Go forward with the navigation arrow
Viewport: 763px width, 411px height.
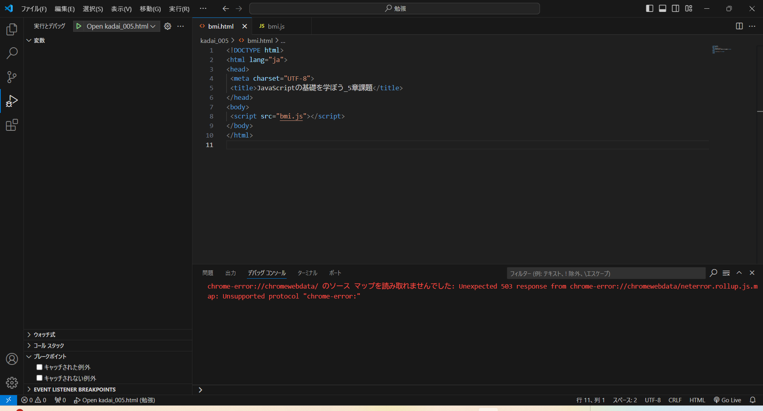point(239,8)
